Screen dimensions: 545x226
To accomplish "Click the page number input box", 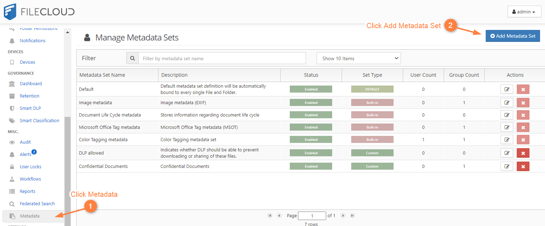I will pyautogui.click(x=312, y=215).
